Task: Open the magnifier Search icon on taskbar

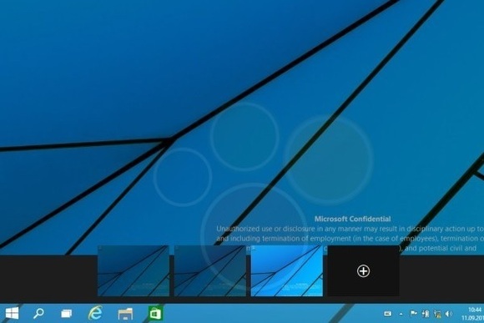Action: [x=38, y=314]
